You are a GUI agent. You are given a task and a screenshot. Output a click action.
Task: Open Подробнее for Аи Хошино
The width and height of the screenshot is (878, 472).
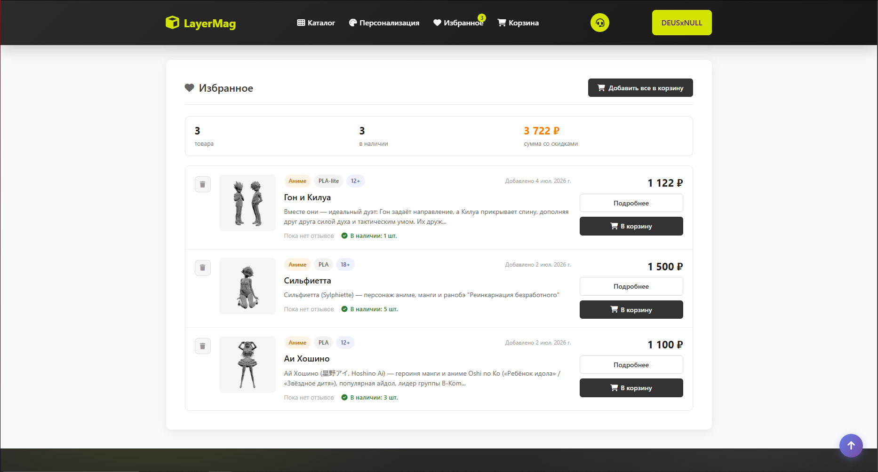[x=631, y=365]
